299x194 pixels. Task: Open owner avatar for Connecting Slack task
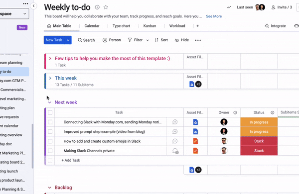pyautogui.click(x=224, y=122)
